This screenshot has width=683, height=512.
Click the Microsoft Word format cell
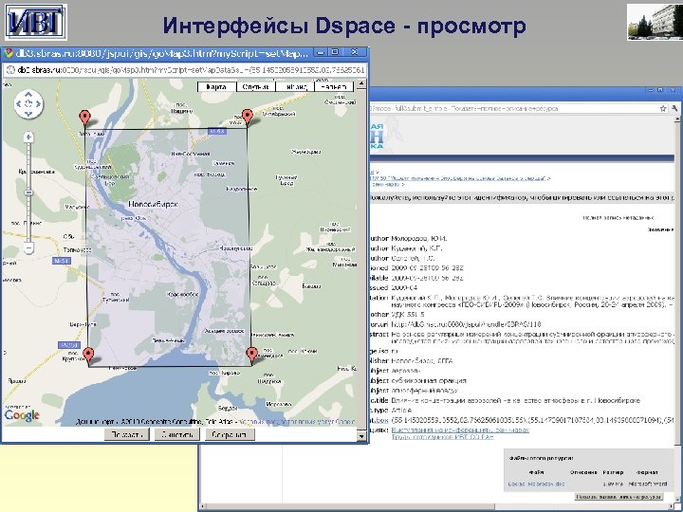(648, 484)
